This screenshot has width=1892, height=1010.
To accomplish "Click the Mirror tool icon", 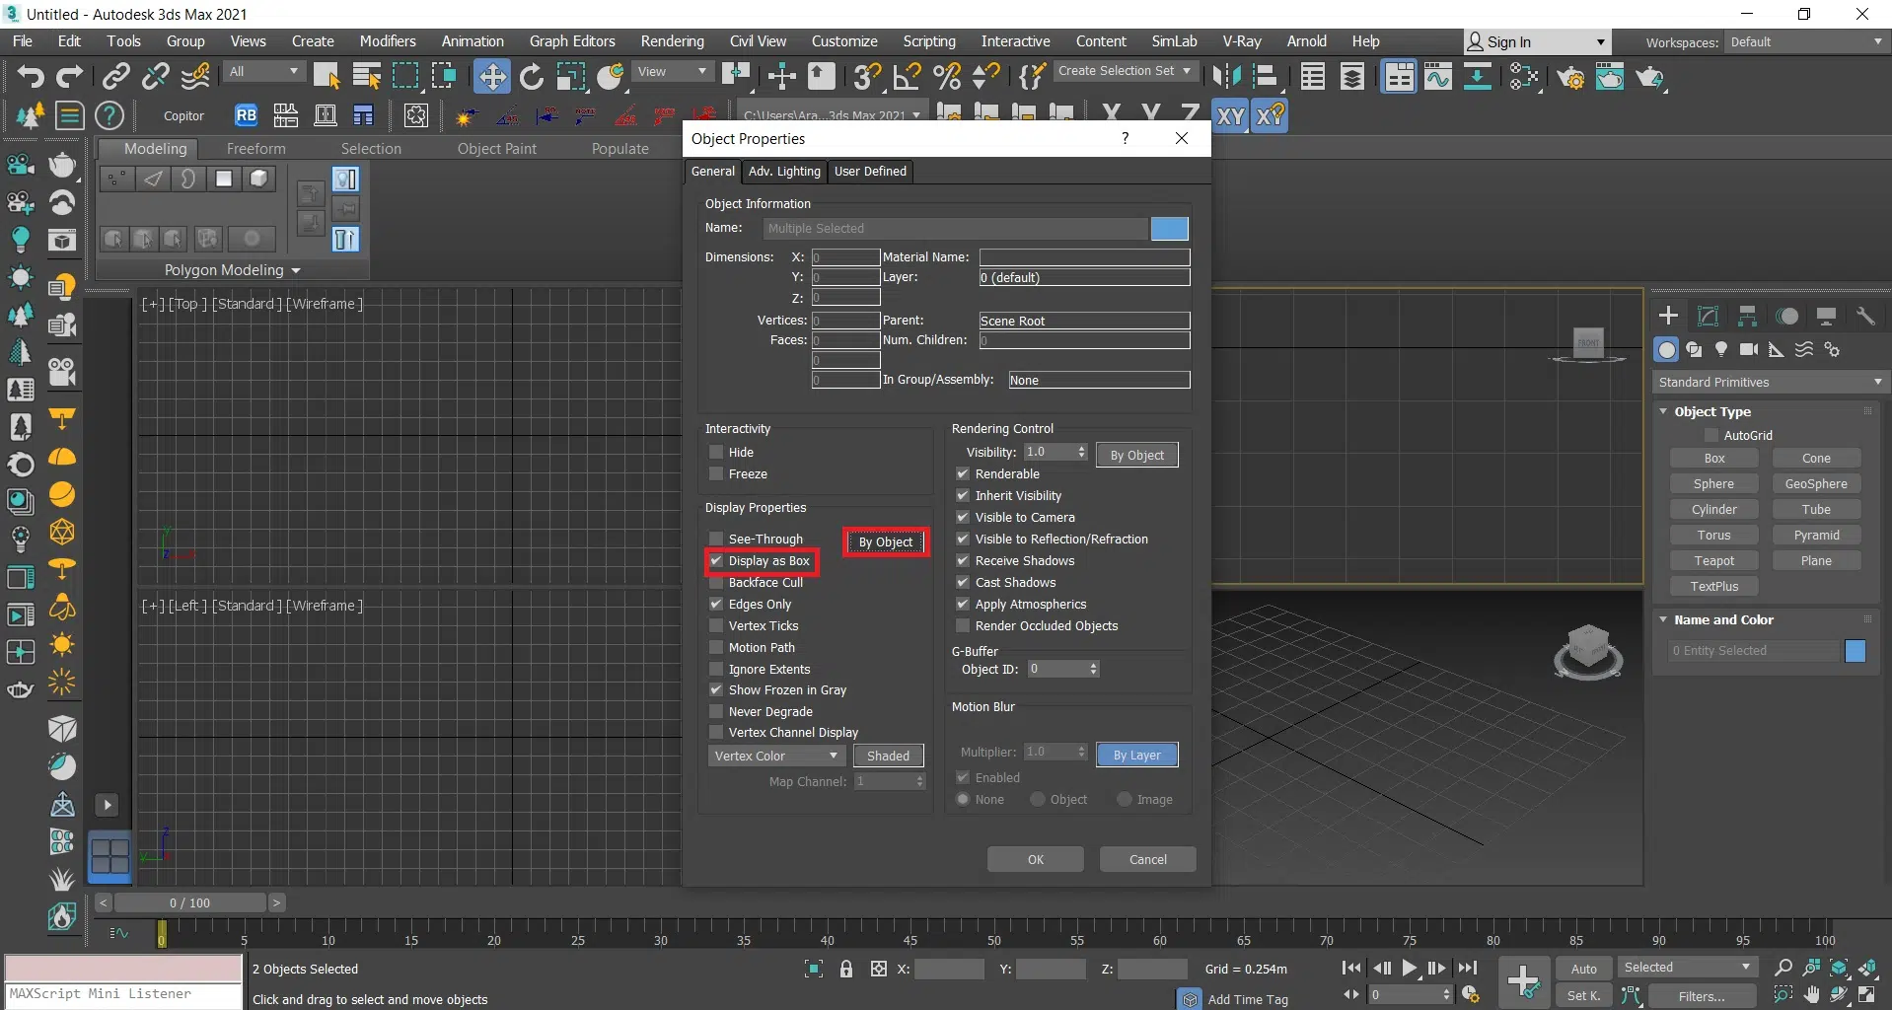I will (1226, 76).
